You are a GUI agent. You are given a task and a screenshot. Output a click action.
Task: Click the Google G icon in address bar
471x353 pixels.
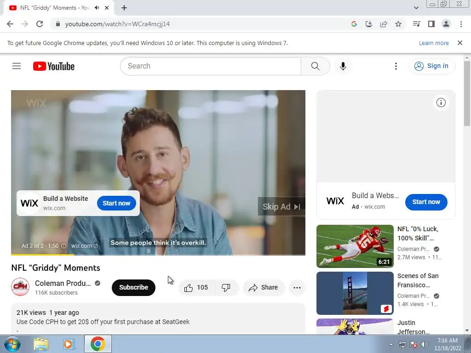pyautogui.click(x=354, y=24)
